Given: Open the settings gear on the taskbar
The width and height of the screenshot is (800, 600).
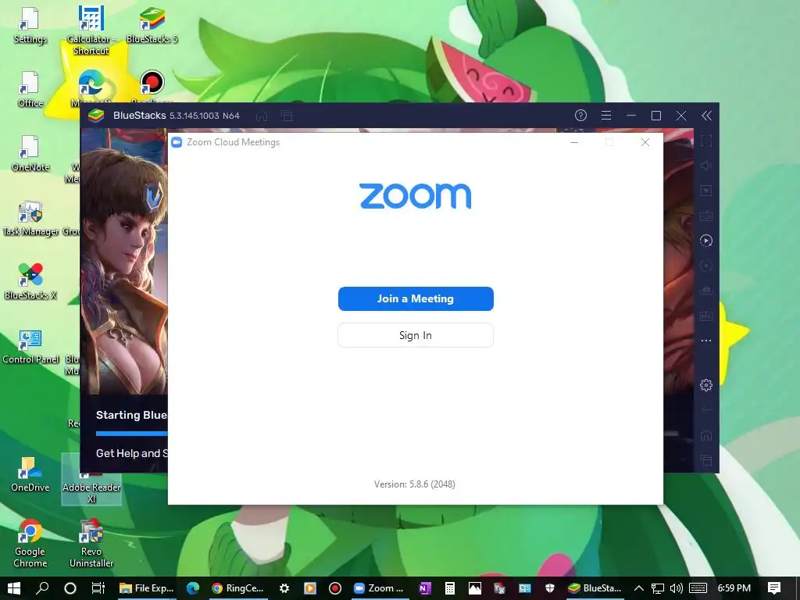Looking at the screenshot, I should (x=284, y=588).
